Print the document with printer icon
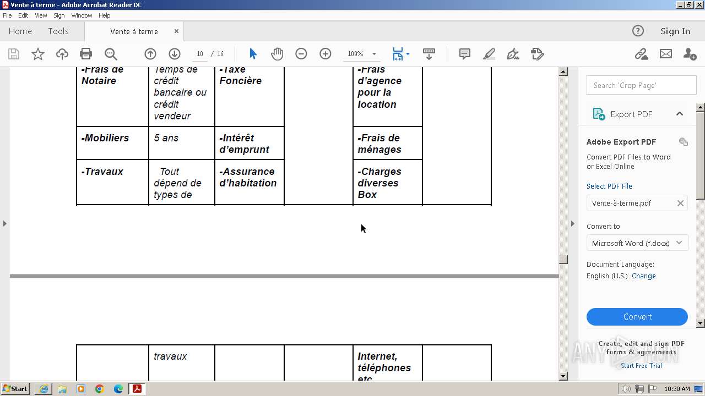705x396 pixels. (86, 54)
